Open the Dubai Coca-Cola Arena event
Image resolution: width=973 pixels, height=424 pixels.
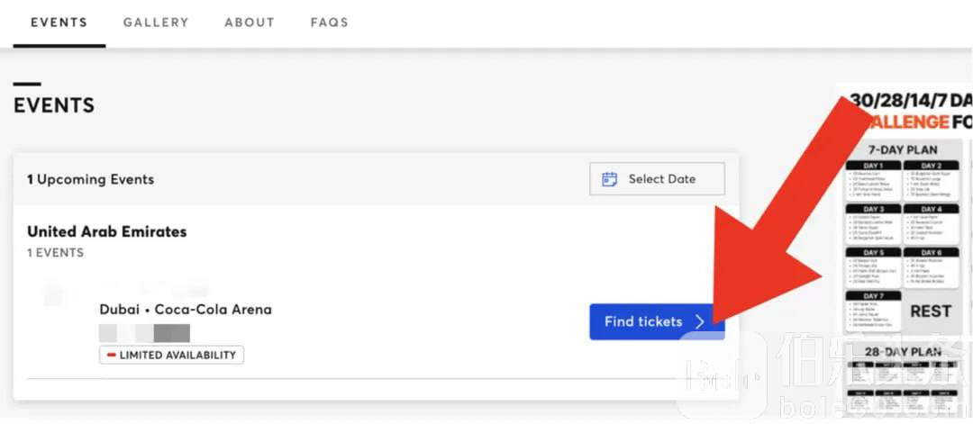coord(186,310)
